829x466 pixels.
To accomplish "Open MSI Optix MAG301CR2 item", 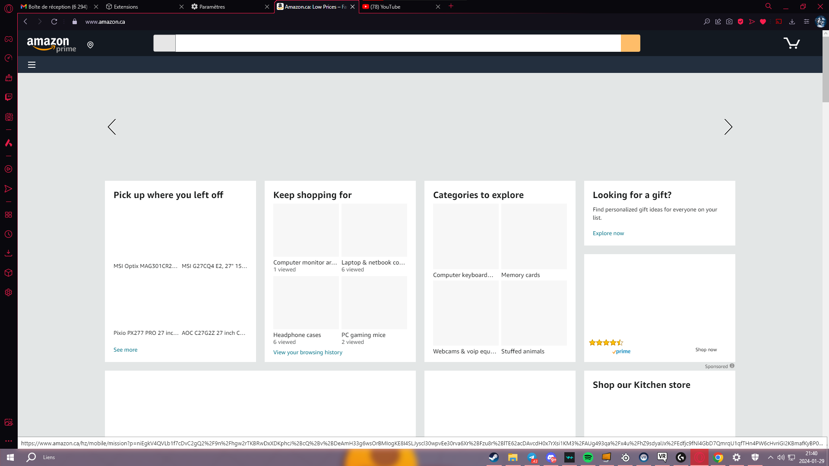I will pyautogui.click(x=146, y=266).
